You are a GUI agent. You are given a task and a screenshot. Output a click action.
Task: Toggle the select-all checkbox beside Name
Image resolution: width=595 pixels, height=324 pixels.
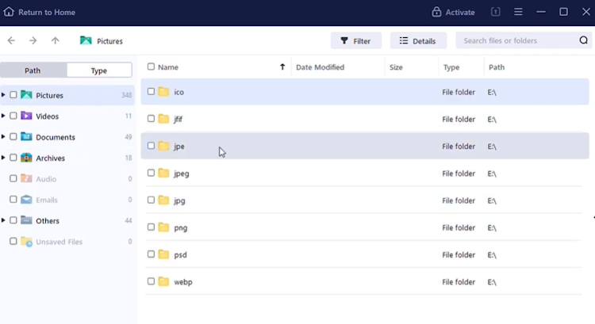(x=151, y=67)
